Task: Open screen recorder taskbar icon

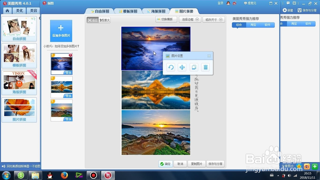Action: pyautogui.click(x=93, y=175)
